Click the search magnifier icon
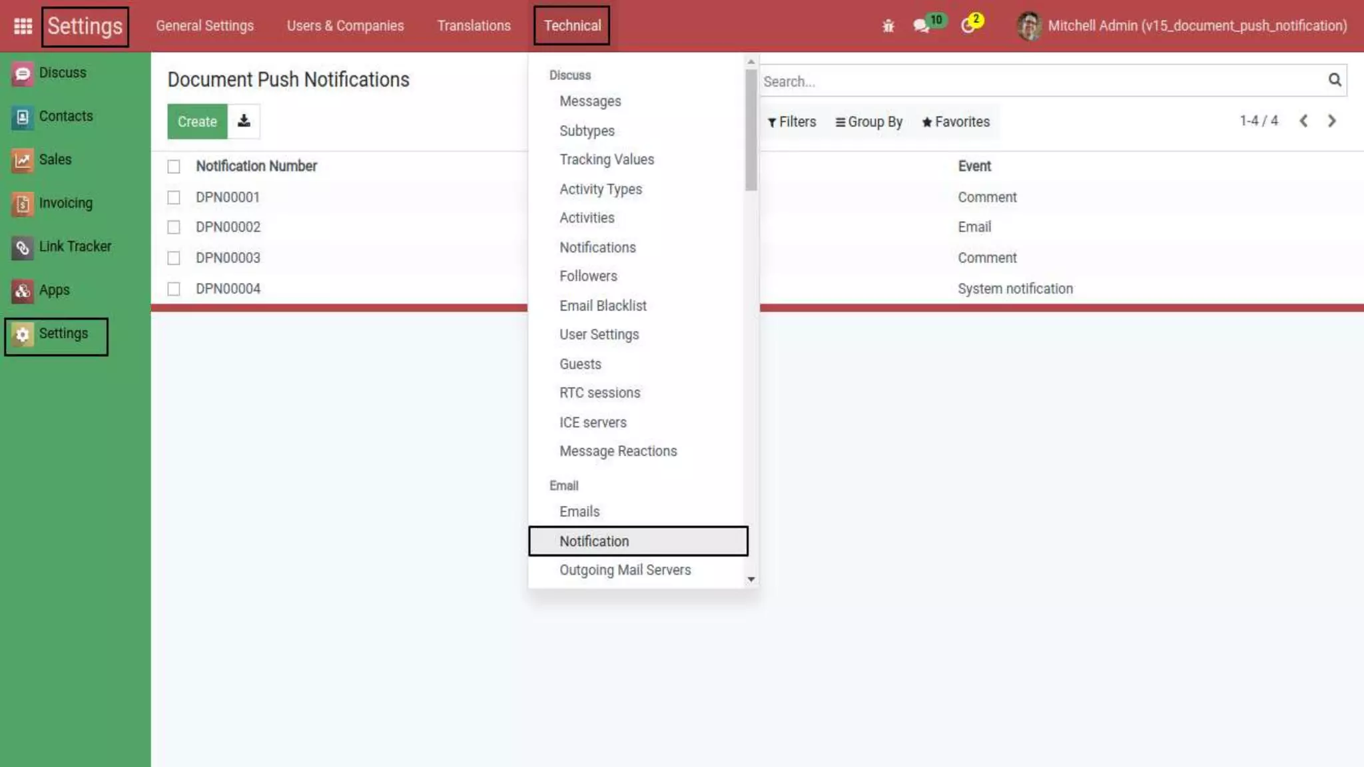 coord(1334,81)
